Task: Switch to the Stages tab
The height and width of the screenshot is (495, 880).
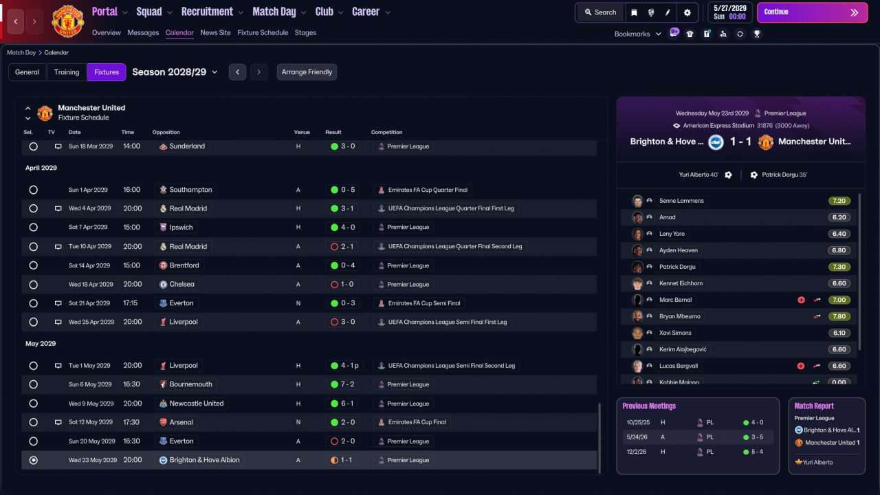Action: [x=305, y=32]
